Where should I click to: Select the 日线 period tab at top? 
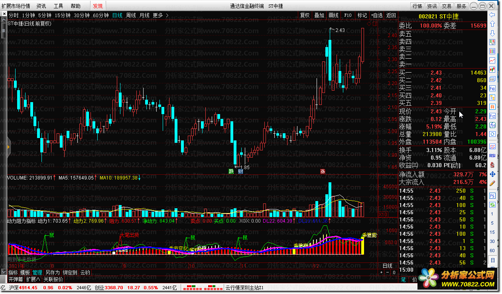[117, 15]
